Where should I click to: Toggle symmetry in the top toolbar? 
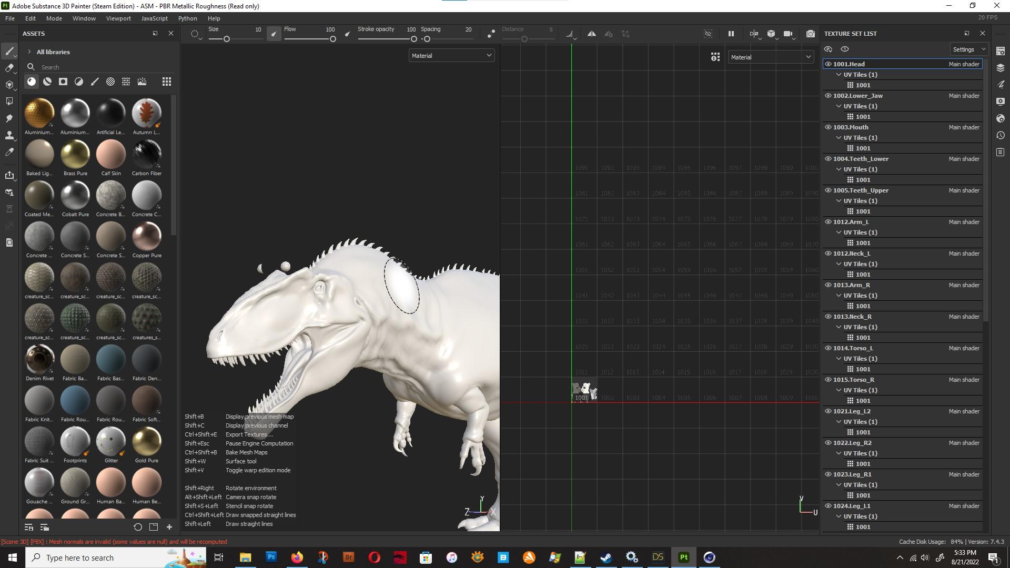(592, 34)
